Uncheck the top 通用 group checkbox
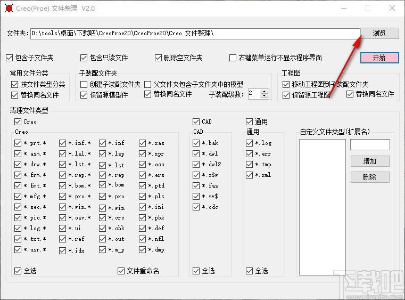405x300 pixels. 249,121
